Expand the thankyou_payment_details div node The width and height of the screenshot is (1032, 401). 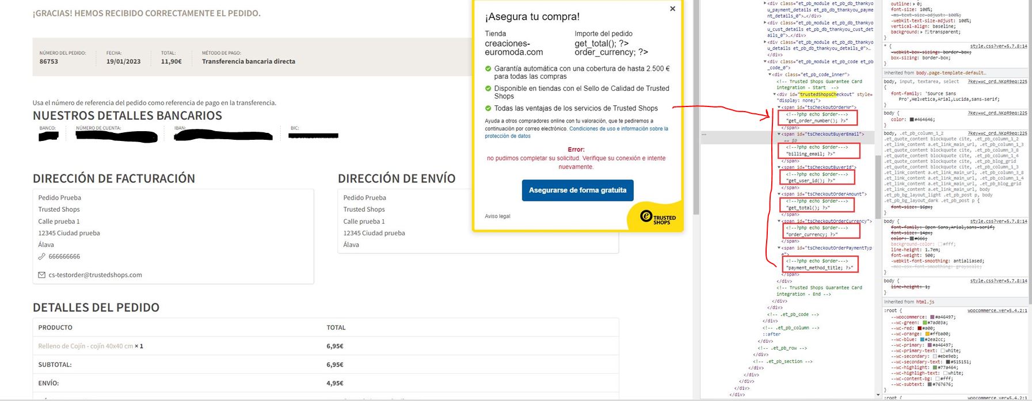pos(765,3)
